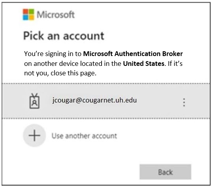Click the green square of the Microsoft logo
The height and width of the screenshot is (187, 211).
[x=31, y=12]
